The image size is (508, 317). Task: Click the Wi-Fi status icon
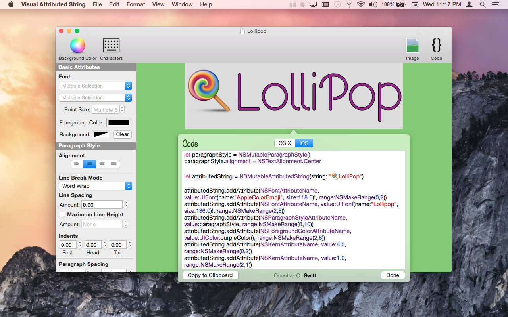[x=361, y=4]
